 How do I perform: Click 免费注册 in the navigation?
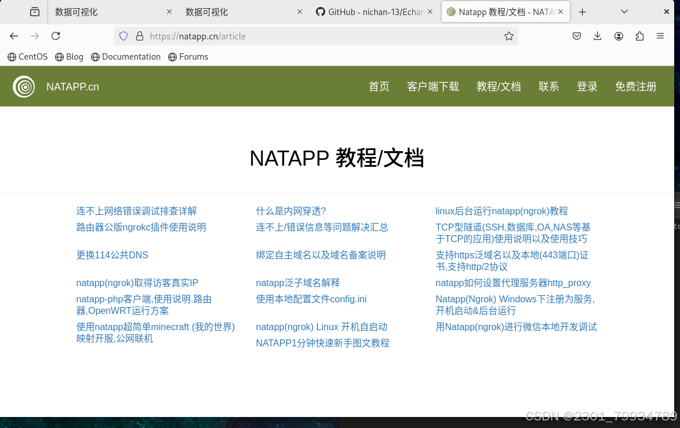click(636, 87)
